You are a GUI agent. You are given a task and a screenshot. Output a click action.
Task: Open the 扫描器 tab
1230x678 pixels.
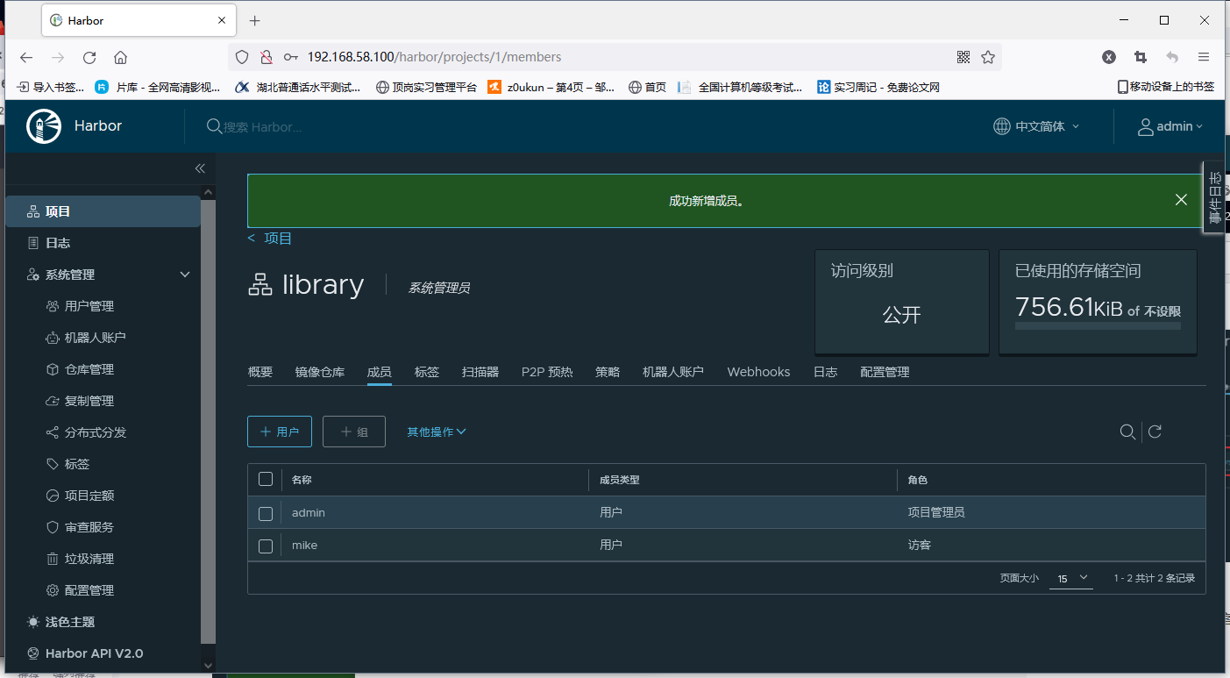480,372
